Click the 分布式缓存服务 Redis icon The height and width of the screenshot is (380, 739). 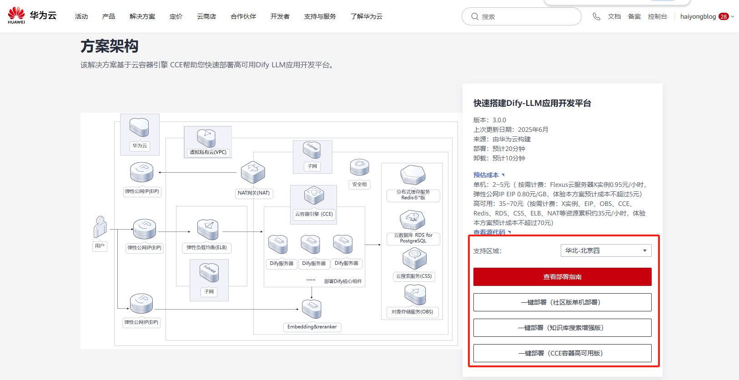point(413,175)
